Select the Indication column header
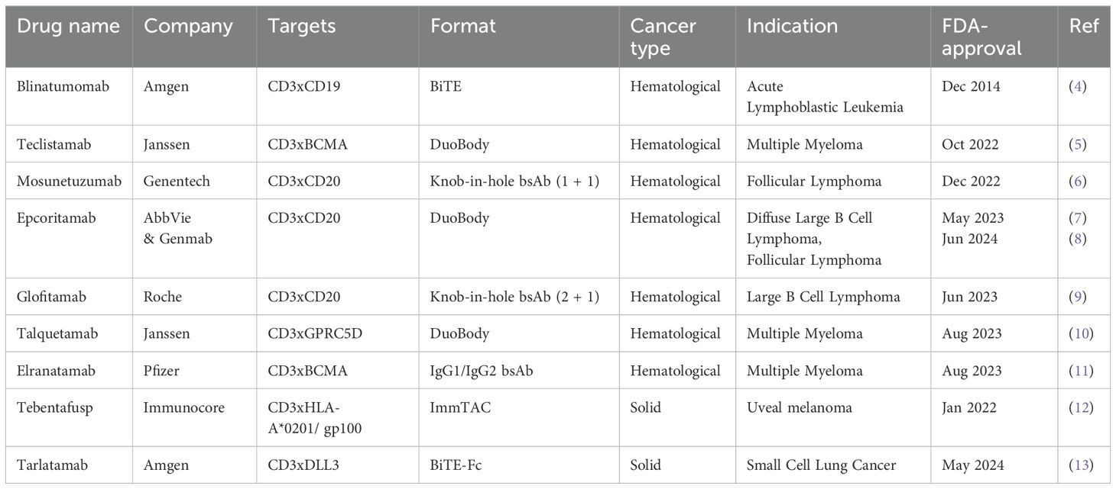 click(792, 26)
